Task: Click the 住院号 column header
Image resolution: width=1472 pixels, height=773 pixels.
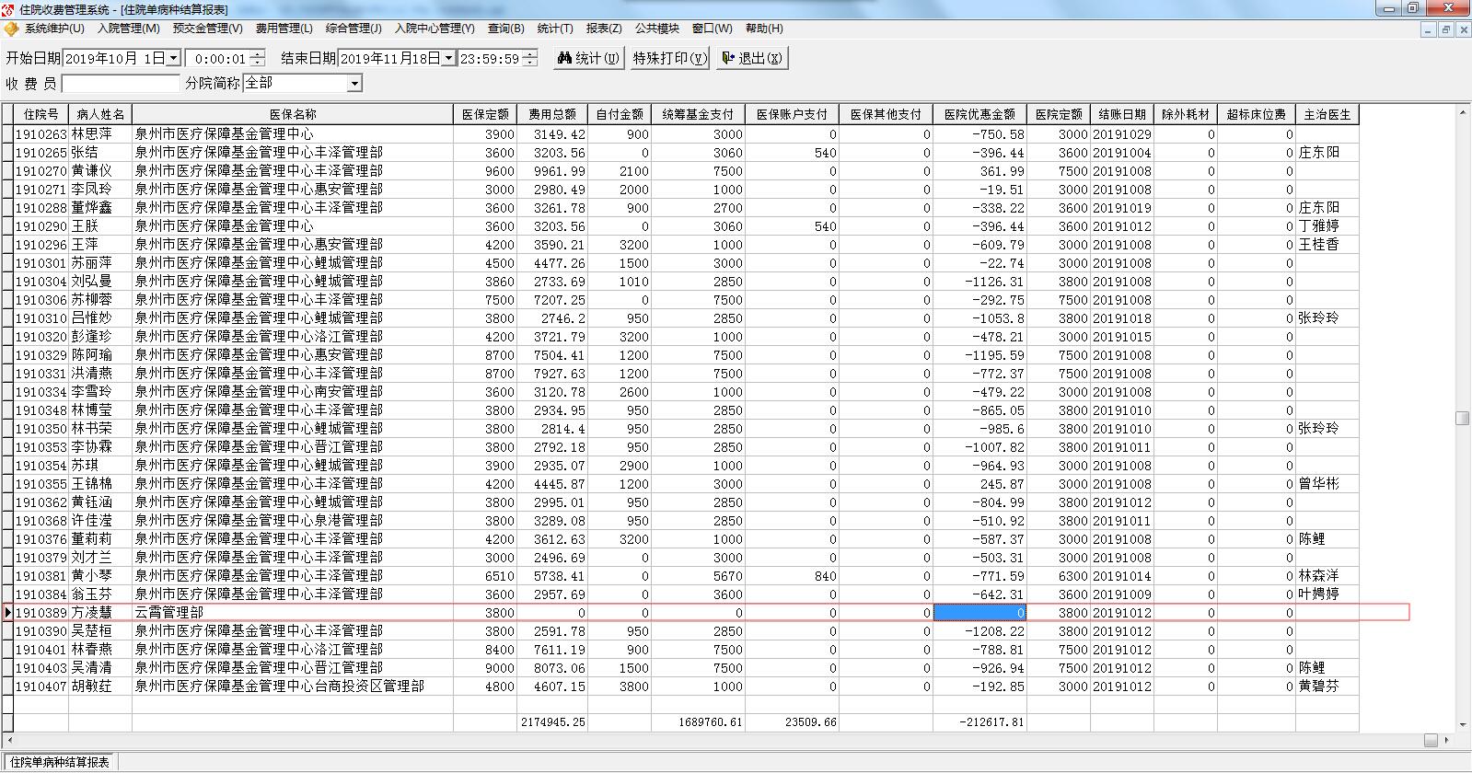Action: (x=41, y=115)
